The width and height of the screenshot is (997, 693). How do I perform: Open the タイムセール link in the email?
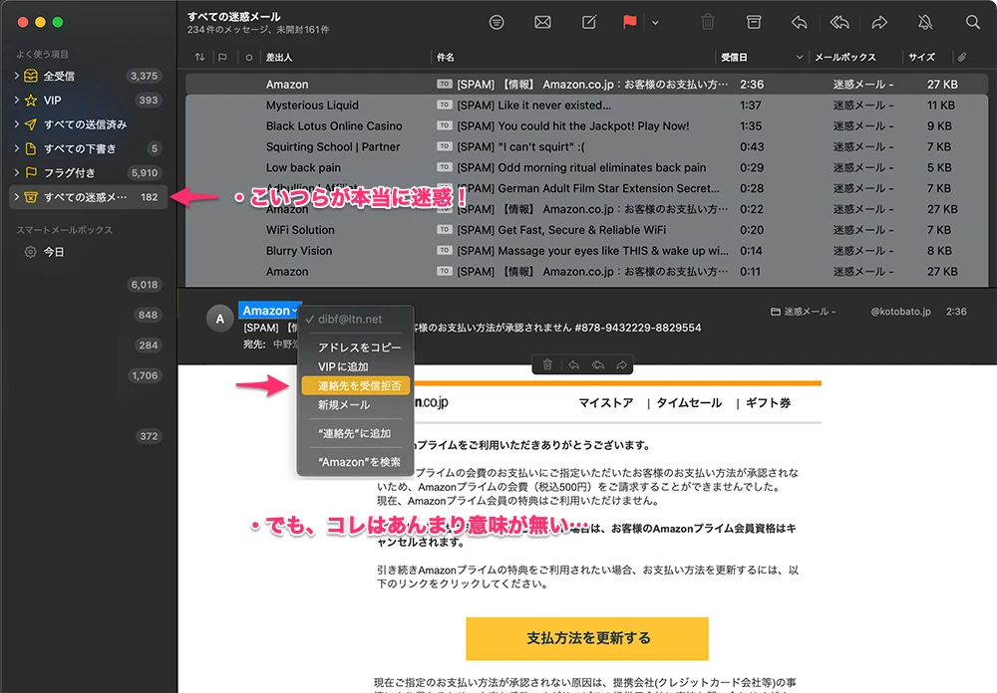[x=689, y=403]
